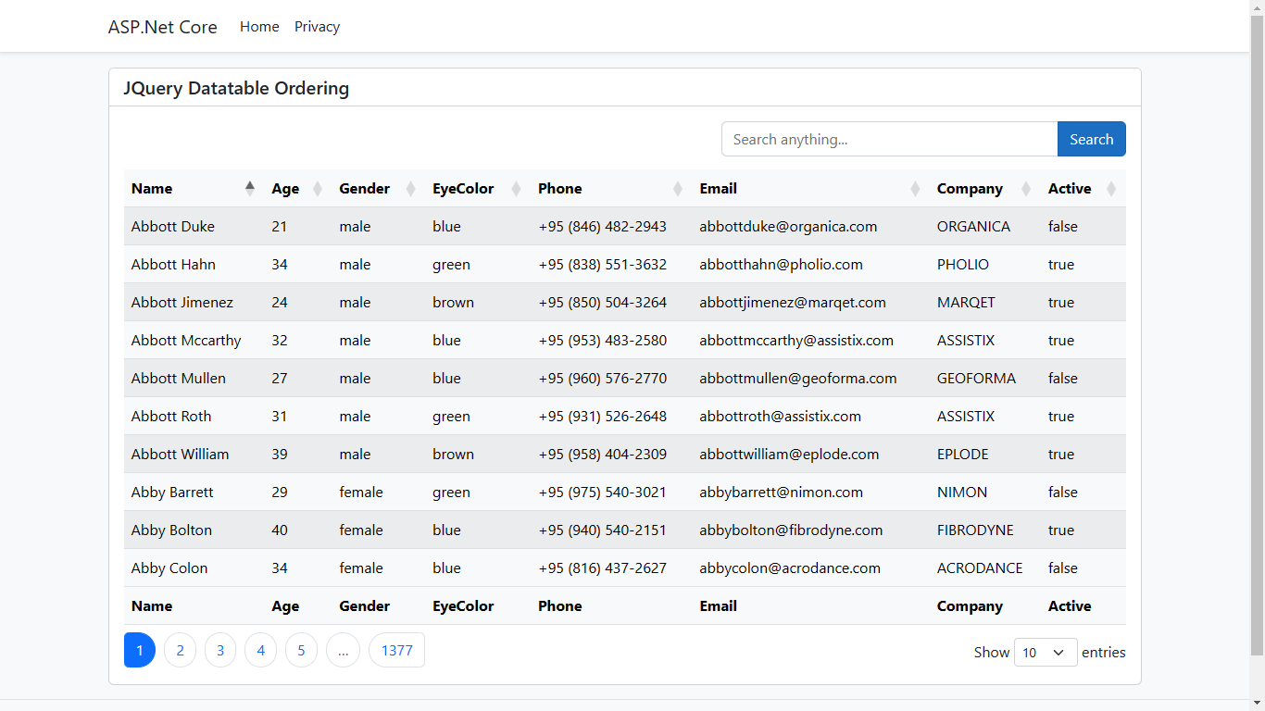Sort the table by the Name column arrow
This screenshot has width=1265, height=711.
(249, 187)
